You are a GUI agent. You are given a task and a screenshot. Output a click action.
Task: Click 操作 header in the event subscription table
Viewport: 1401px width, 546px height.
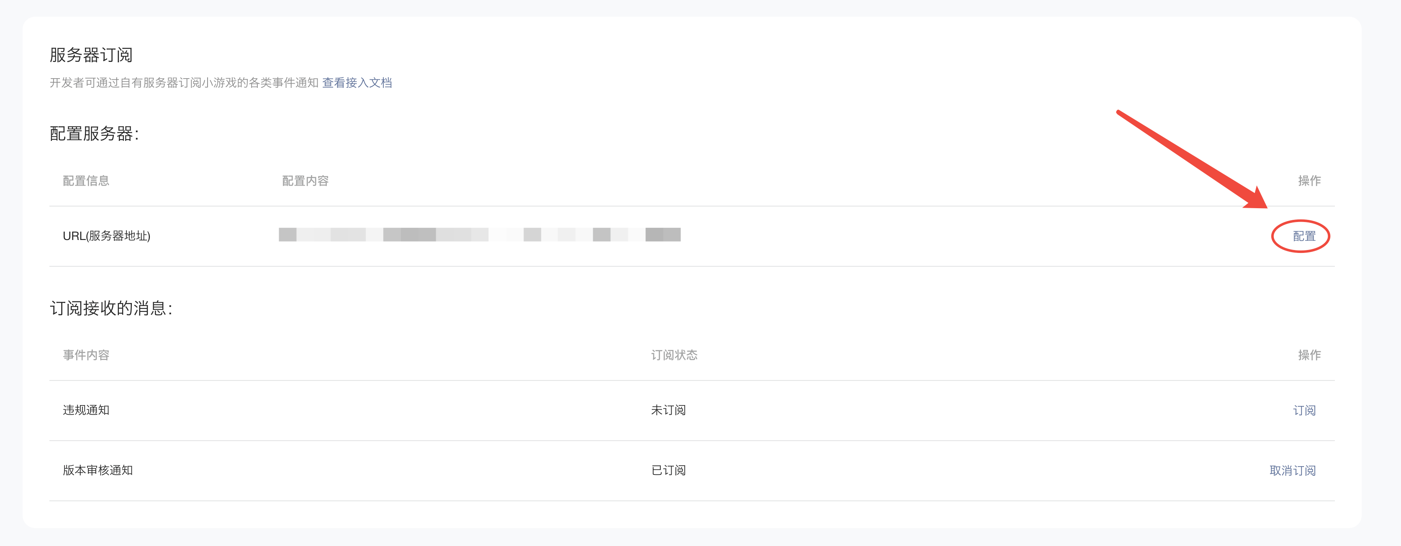click(1309, 355)
